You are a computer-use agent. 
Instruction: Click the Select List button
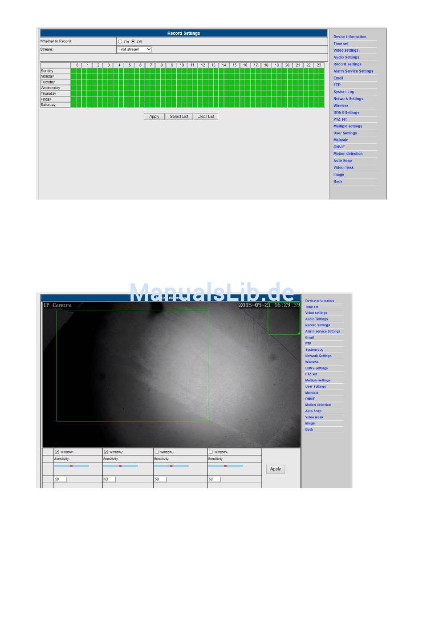pyautogui.click(x=179, y=117)
